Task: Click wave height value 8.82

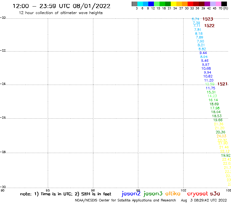Action: [x=202, y=49]
